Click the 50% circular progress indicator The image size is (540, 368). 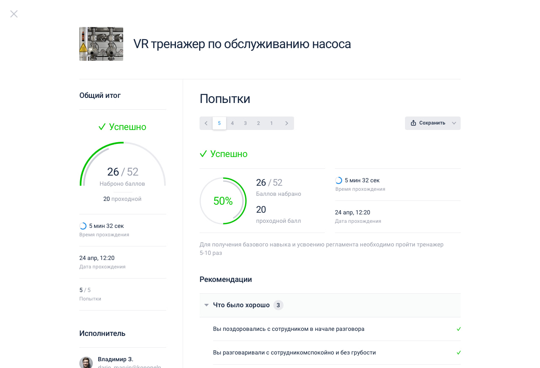pos(223,201)
